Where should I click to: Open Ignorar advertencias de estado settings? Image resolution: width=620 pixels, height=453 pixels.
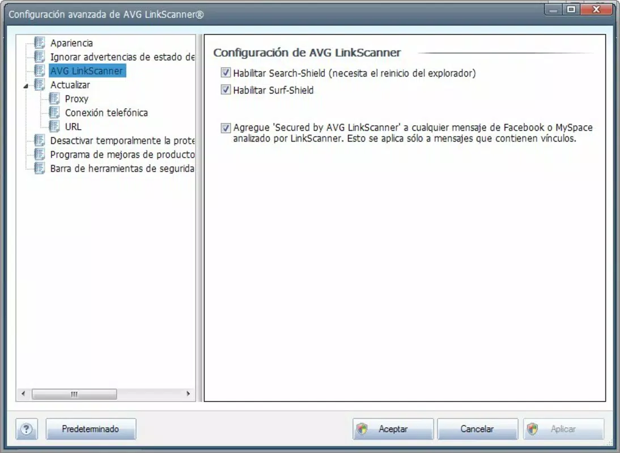122,57
